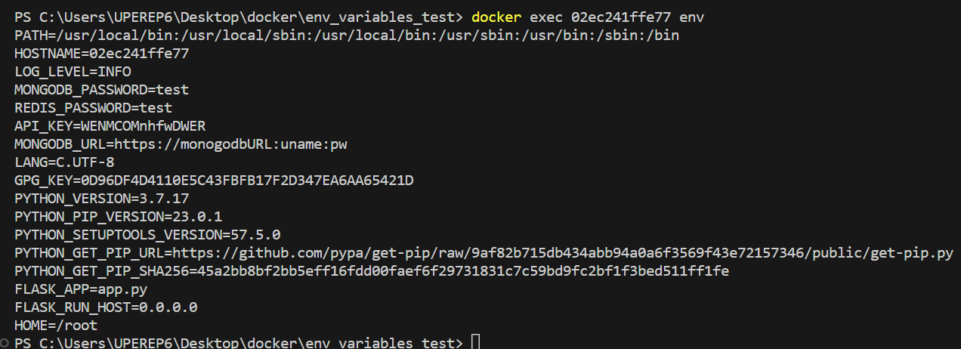Open the monogodbURL https link
Image resolution: width=961 pixels, height=349 pixels.
[x=230, y=144]
